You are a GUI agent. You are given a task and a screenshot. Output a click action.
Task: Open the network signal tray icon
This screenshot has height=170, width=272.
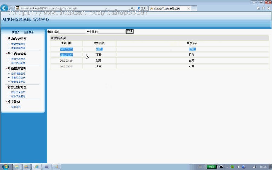(x=254, y=167)
